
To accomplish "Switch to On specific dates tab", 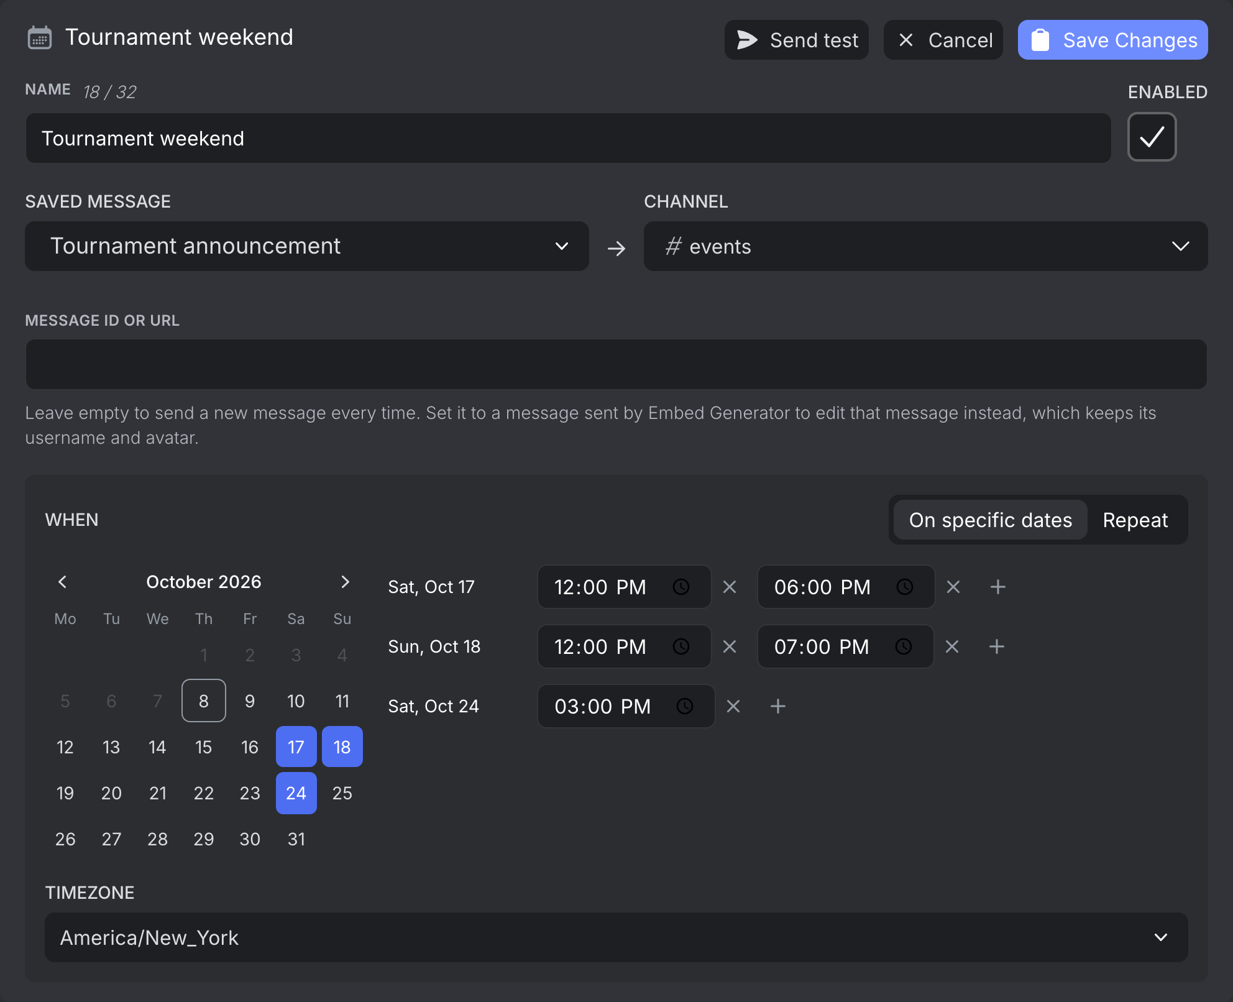I will coord(990,520).
